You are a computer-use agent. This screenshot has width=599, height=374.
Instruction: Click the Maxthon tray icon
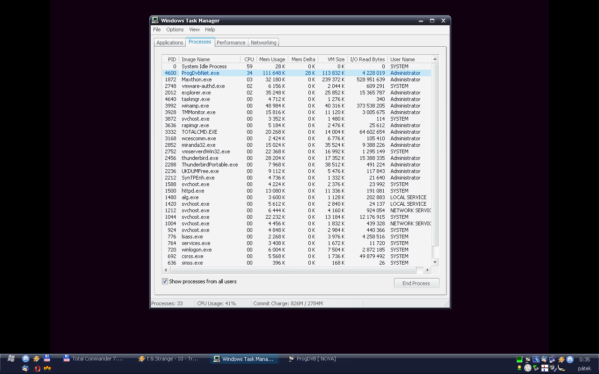coord(570,360)
